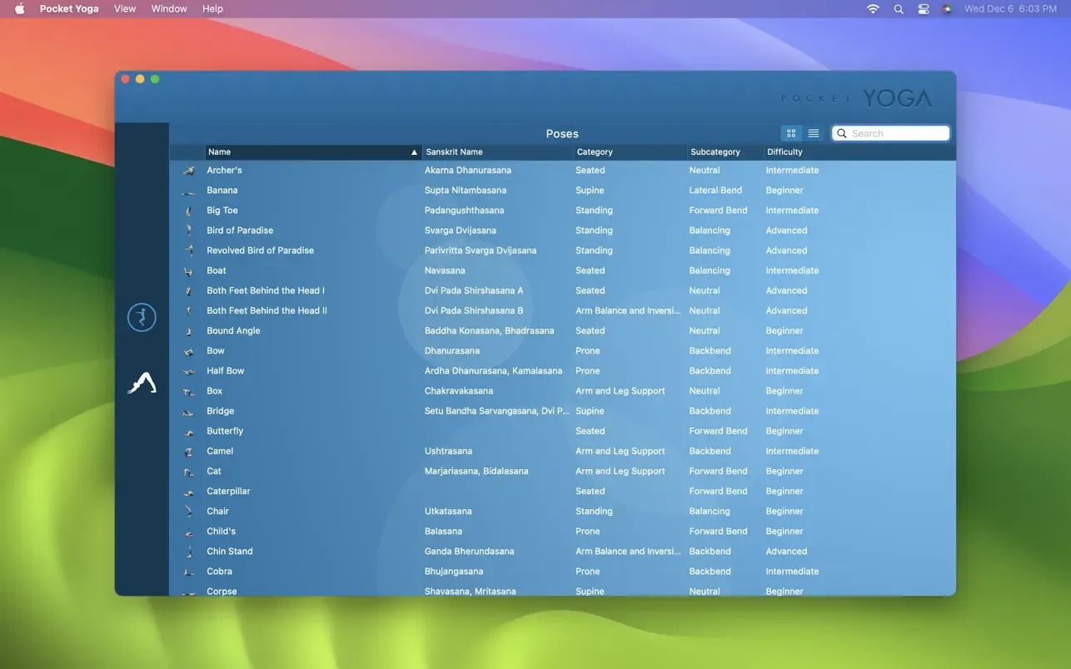This screenshot has height=669, width=1071.
Task: Click the Camel pose thumbnail icon
Action: coord(189,451)
